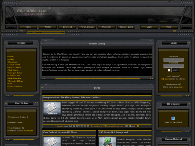Open the Kontak Kami link

pyautogui.click(x=14, y=76)
